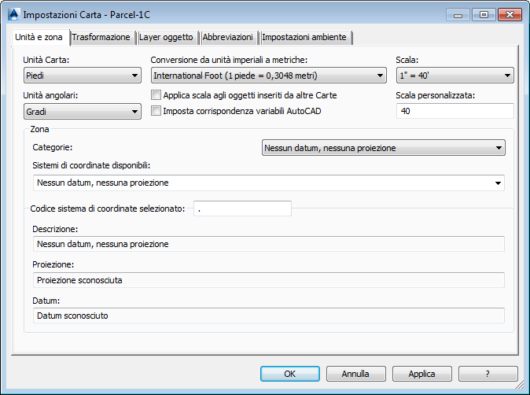Click the OK button
The image size is (530, 395).
[x=290, y=374]
